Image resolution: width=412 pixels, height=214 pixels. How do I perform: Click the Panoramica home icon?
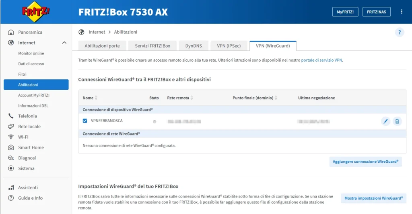click(11, 32)
